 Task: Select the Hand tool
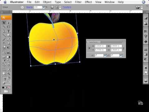pos(4,73)
